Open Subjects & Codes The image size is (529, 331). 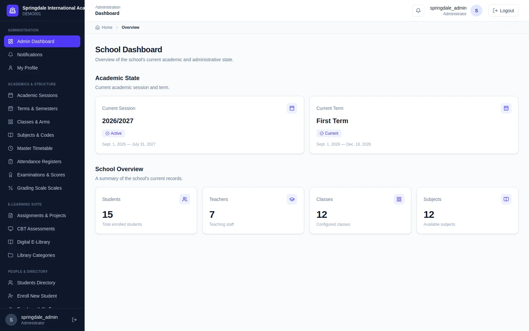(x=42, y=135)
